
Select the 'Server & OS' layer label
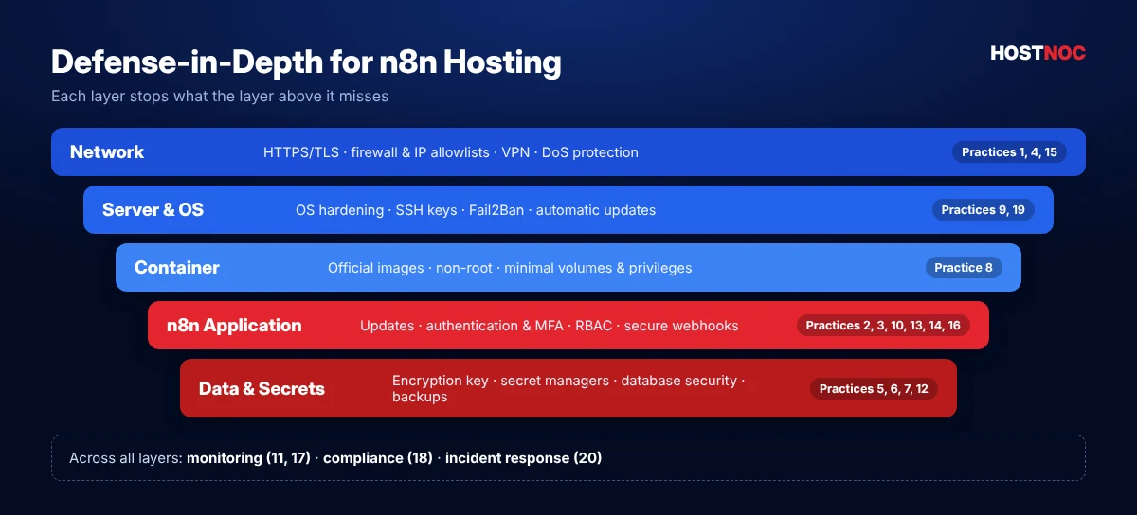[x=153, y=209]
